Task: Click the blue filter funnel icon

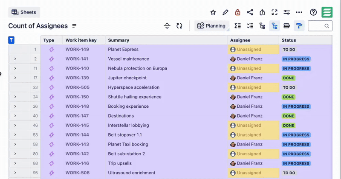Action: 12,40
